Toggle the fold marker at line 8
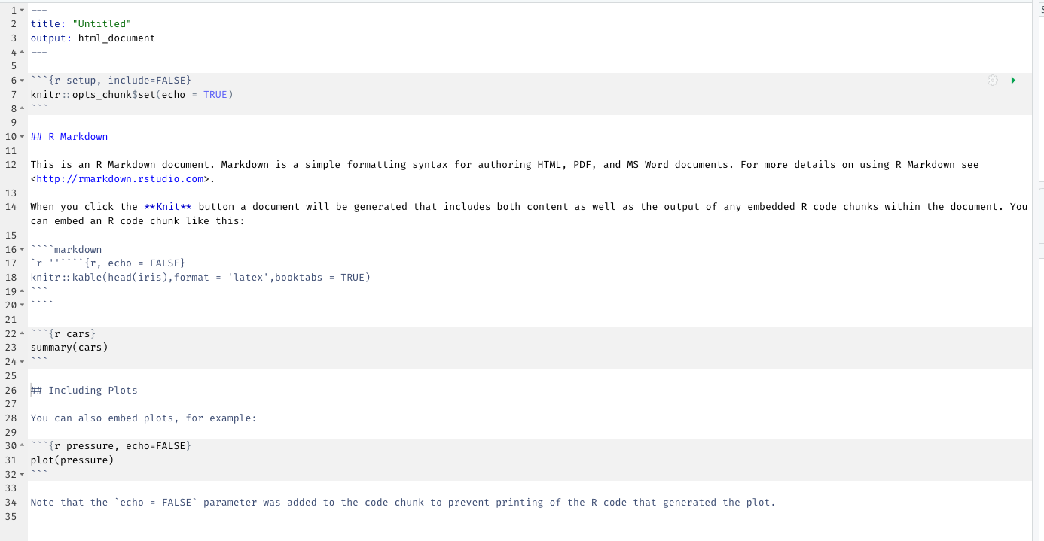 pos(21,108)
